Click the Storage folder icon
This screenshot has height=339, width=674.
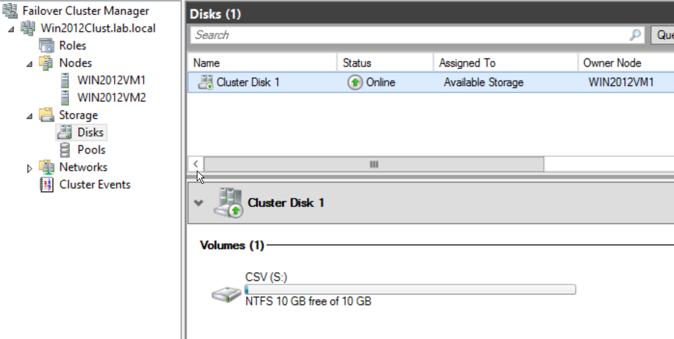tap(46, 115)
